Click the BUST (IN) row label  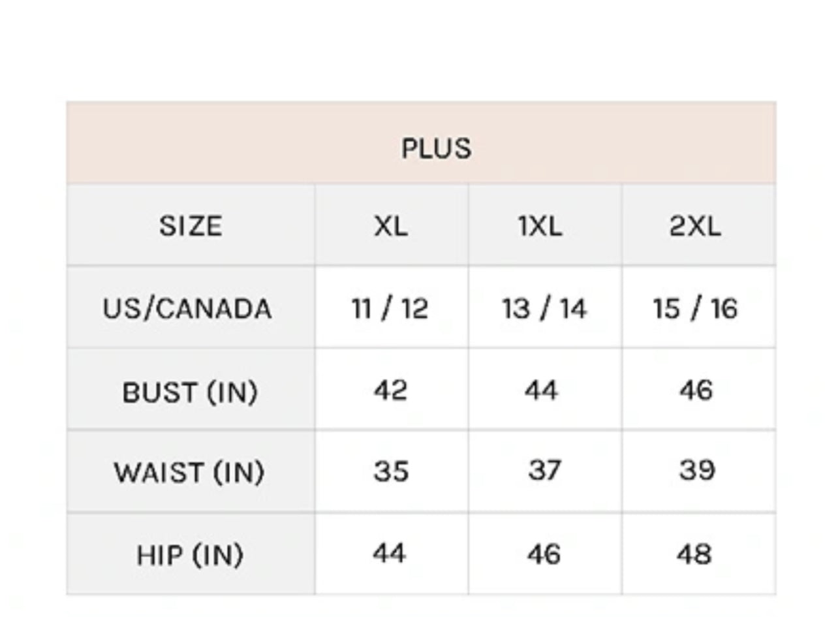(x=189, y=392)
